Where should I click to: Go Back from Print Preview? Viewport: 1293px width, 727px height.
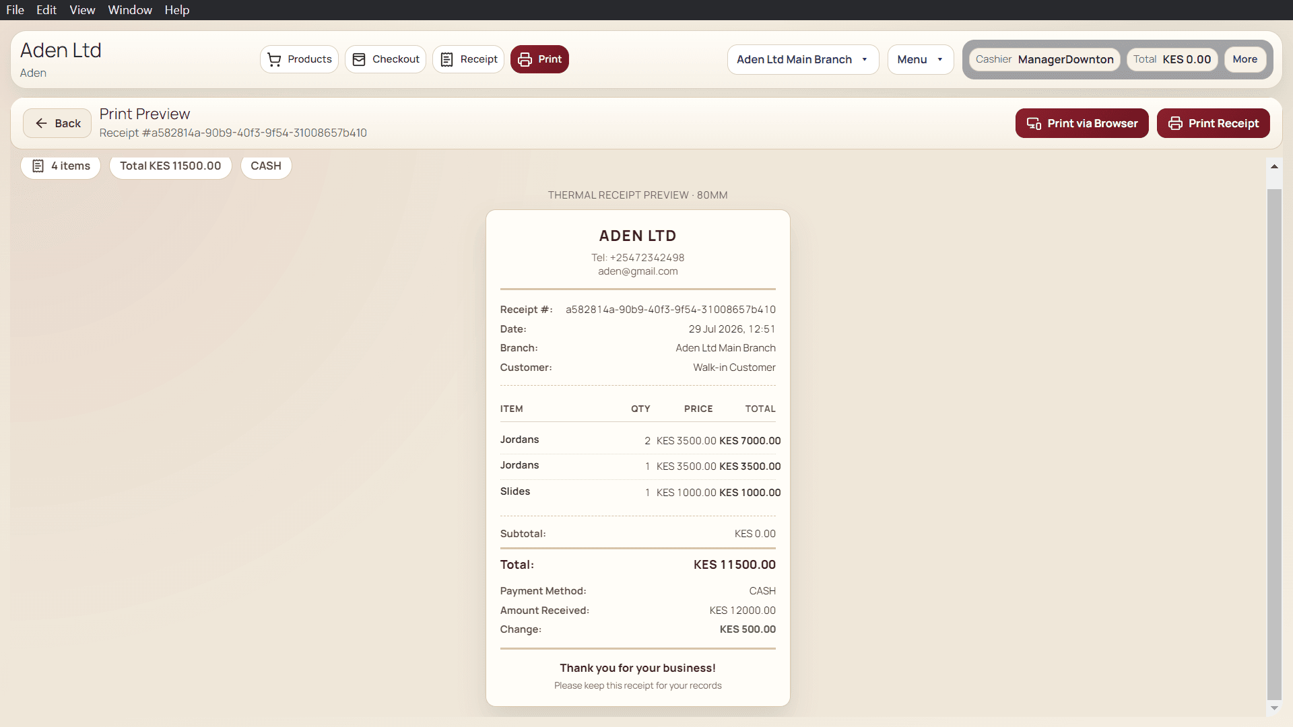(57, 123)
